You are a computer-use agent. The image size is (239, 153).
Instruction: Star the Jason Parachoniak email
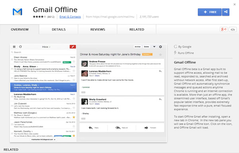point(74,126)
